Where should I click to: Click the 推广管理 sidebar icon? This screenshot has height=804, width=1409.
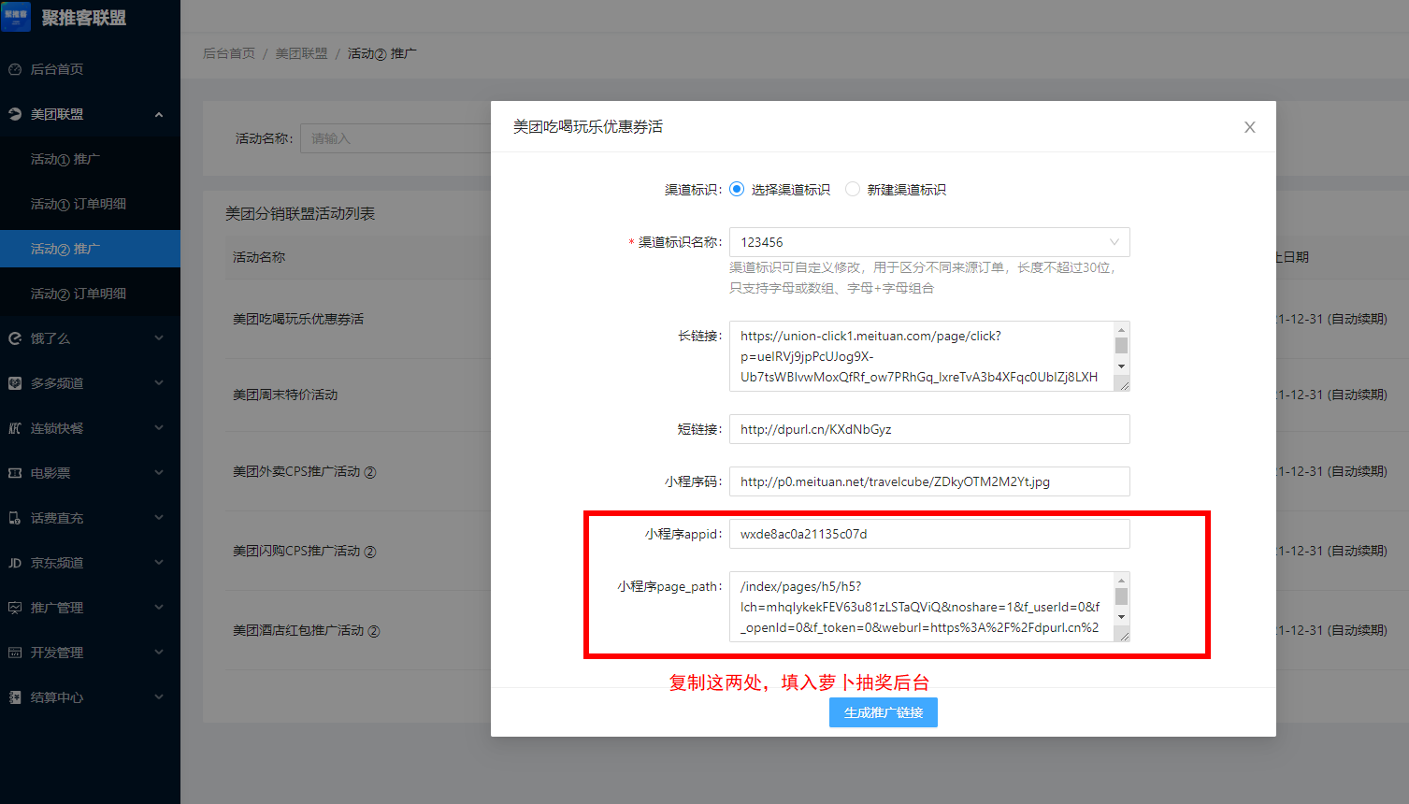click(15, 608)
